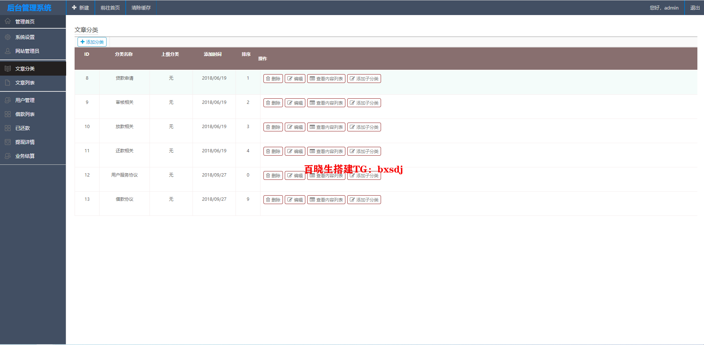Image resolution: width=704 pixels, height=345 pixels.
Task: Select the 用户服务协议 name cell
Action: click(125, 175)
